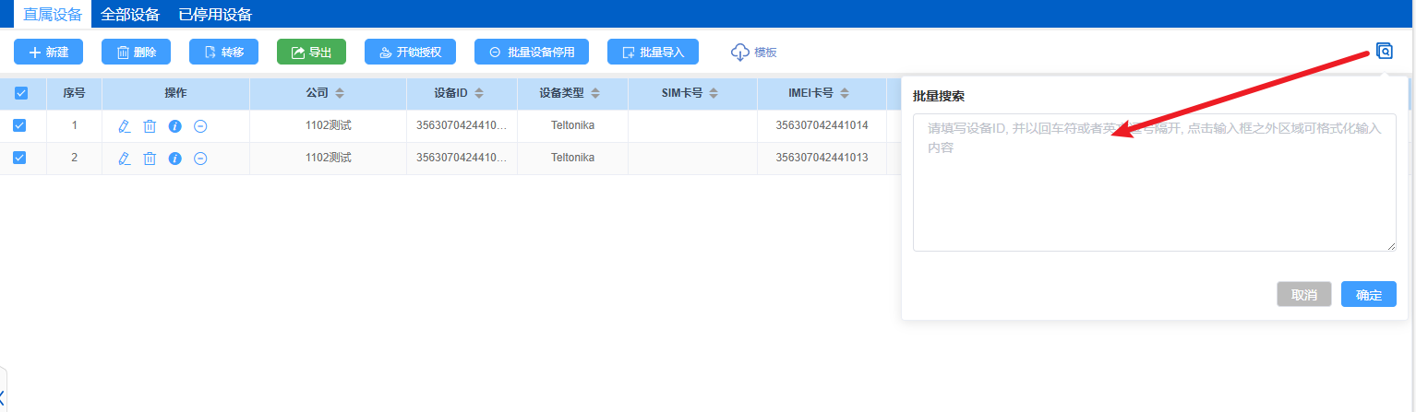Switch to the 已停用设备 tab
The height and width of the screenshot is (412, 1416).
215,14
